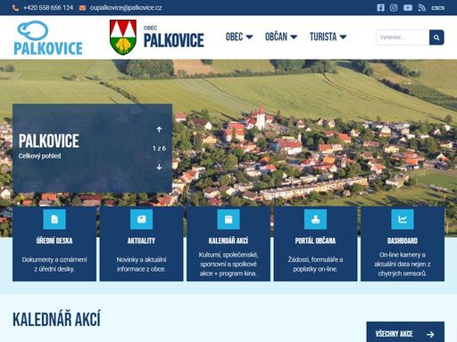Click the magnifier search button
Image resolution: width=457 pixels, height=342 pixels.
click(436, 37)
